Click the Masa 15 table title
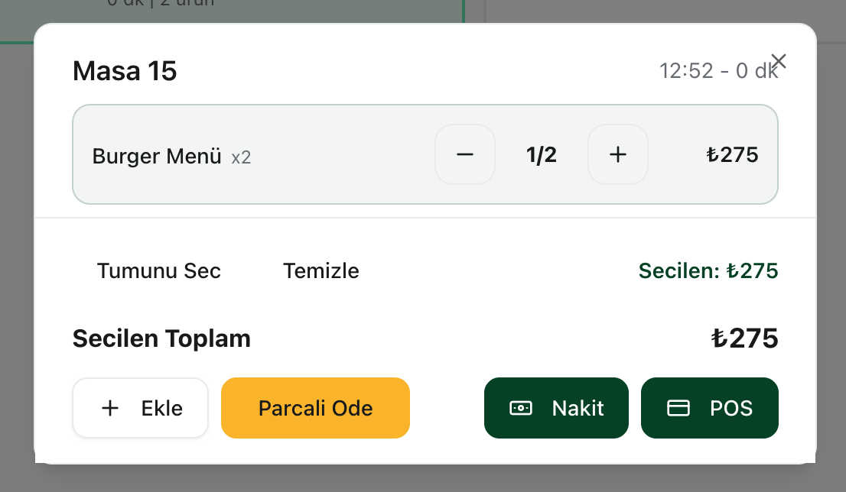The image size is (846, 492). coord(124,71)
